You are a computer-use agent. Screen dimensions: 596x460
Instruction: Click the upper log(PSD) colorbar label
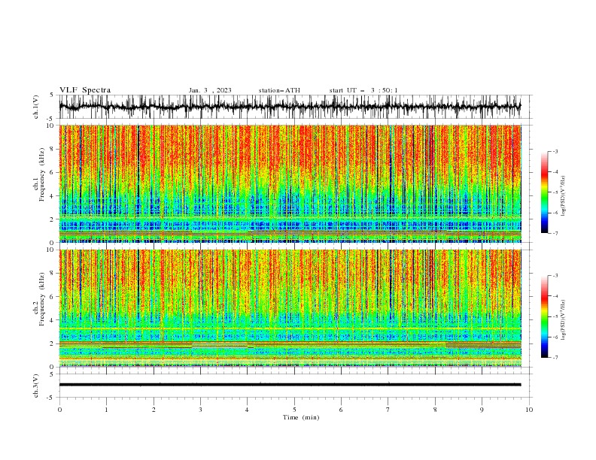point(564,196)
